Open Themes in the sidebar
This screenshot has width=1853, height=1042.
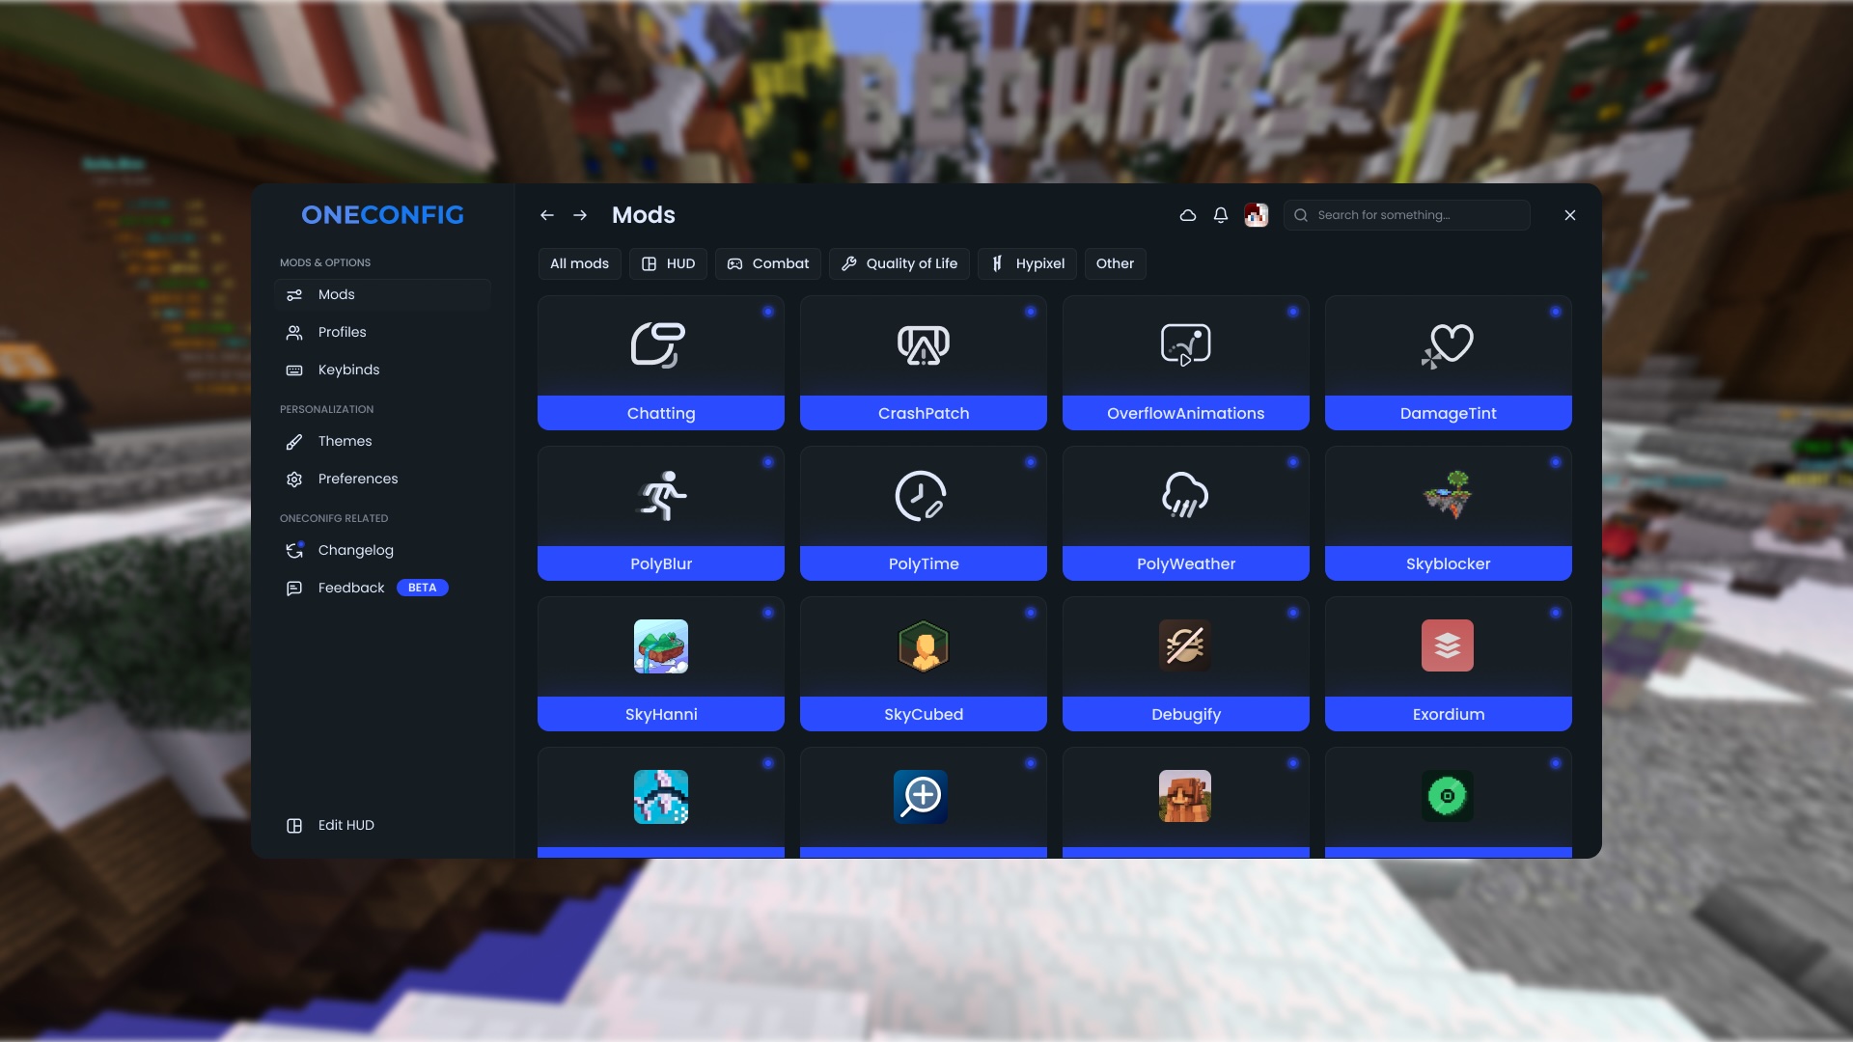click(x=382, y=441)
